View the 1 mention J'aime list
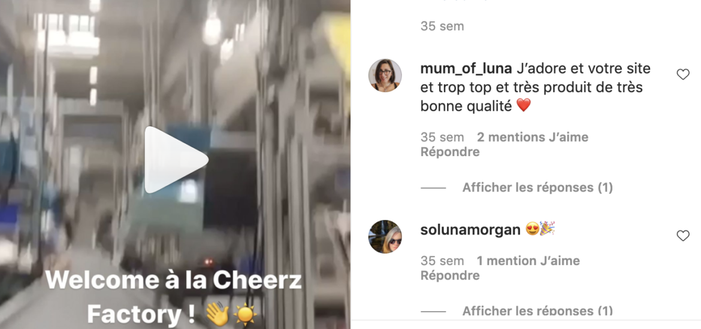 [528, 261]
